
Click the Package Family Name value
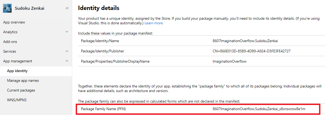click(259, 109)
